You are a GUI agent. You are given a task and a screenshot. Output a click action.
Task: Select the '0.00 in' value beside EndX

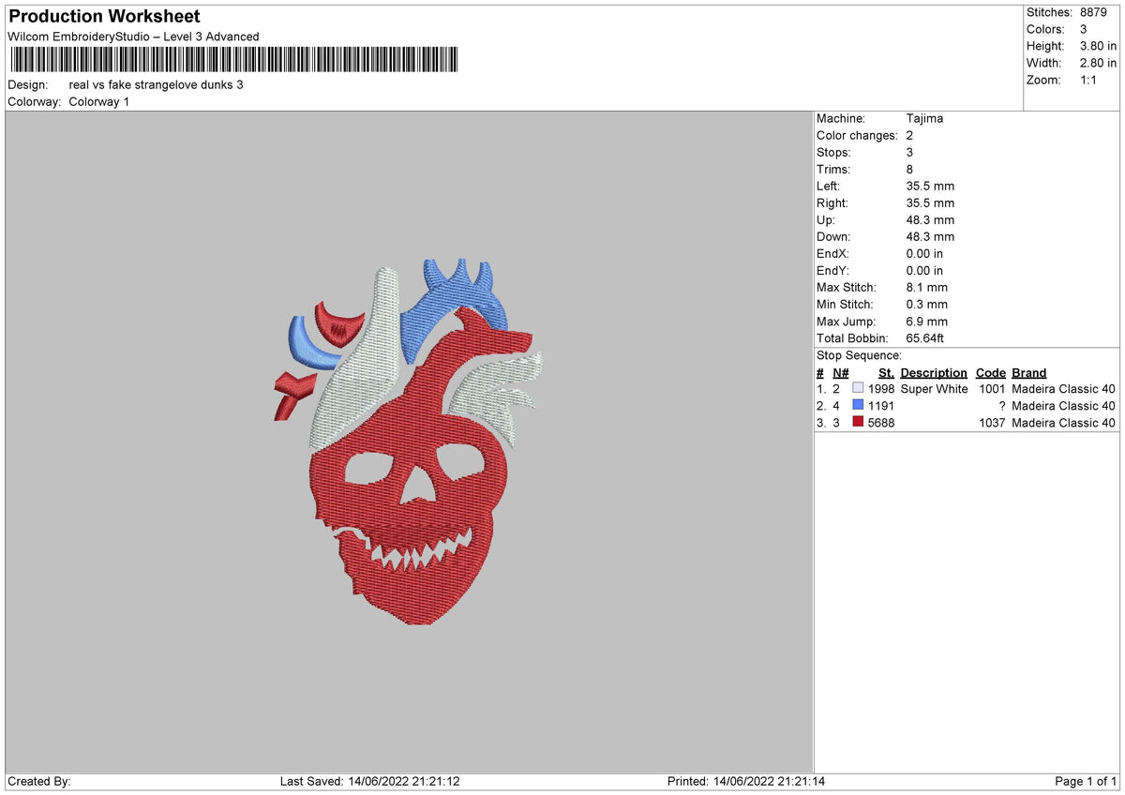pyautogui.click(x=925, y=253)
